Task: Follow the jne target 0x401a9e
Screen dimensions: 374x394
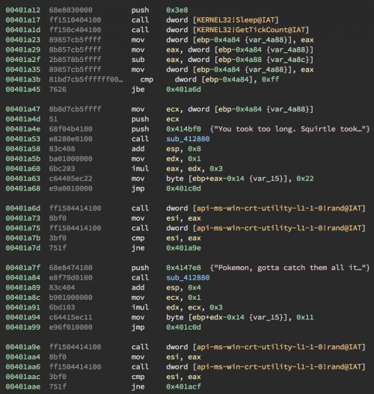Action: coord(183,248)
